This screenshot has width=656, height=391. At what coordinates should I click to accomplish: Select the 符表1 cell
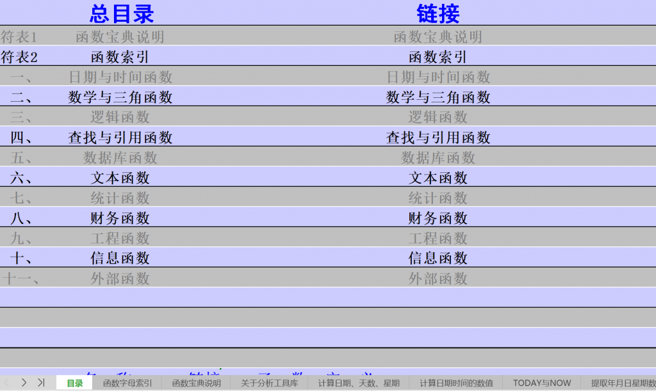pos(19,36)
